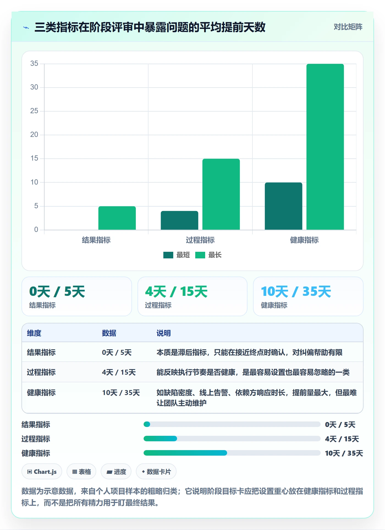Open the 0天 / 5天 data card
Image resolution: width=385 pixels, height=530 pixels.
point(77,296)
